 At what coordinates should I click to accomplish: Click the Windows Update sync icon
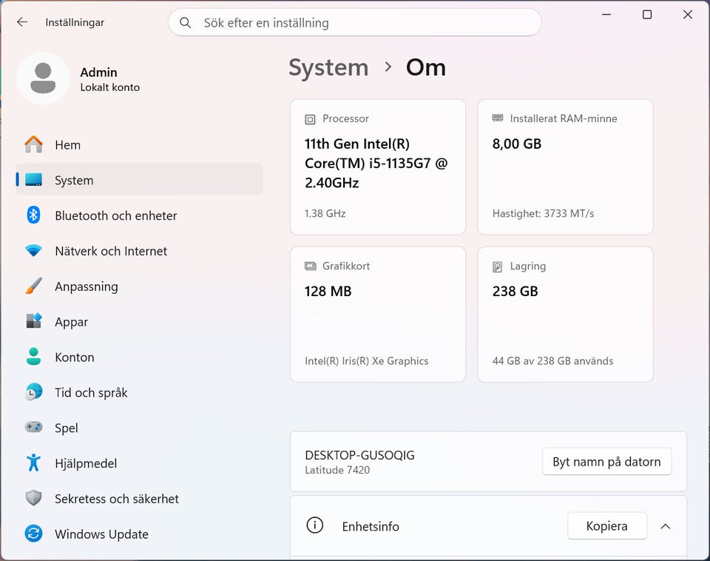tap(33, 534)
